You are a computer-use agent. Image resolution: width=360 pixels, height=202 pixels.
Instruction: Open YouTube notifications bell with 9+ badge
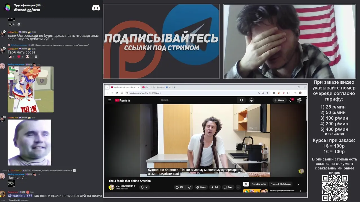pos(291,100)
